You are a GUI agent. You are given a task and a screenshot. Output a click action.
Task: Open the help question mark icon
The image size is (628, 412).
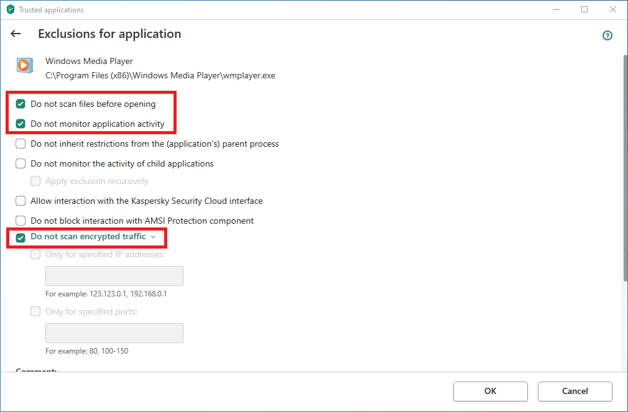[607, 35]
